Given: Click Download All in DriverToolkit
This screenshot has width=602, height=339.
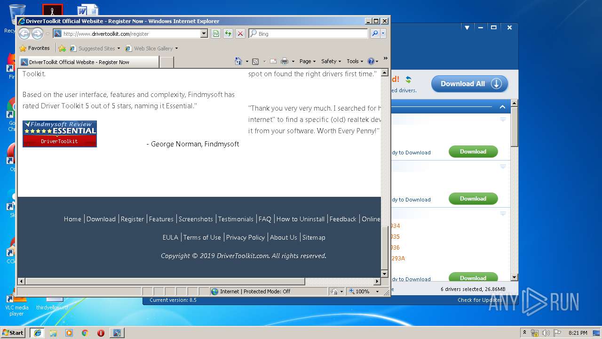Looking at the screenshot, I should (x=469, y=84).
